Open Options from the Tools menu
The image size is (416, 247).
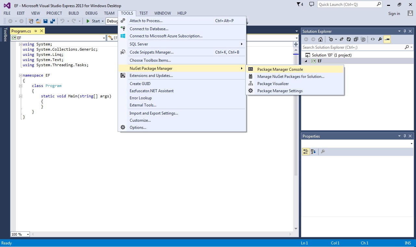182,128
